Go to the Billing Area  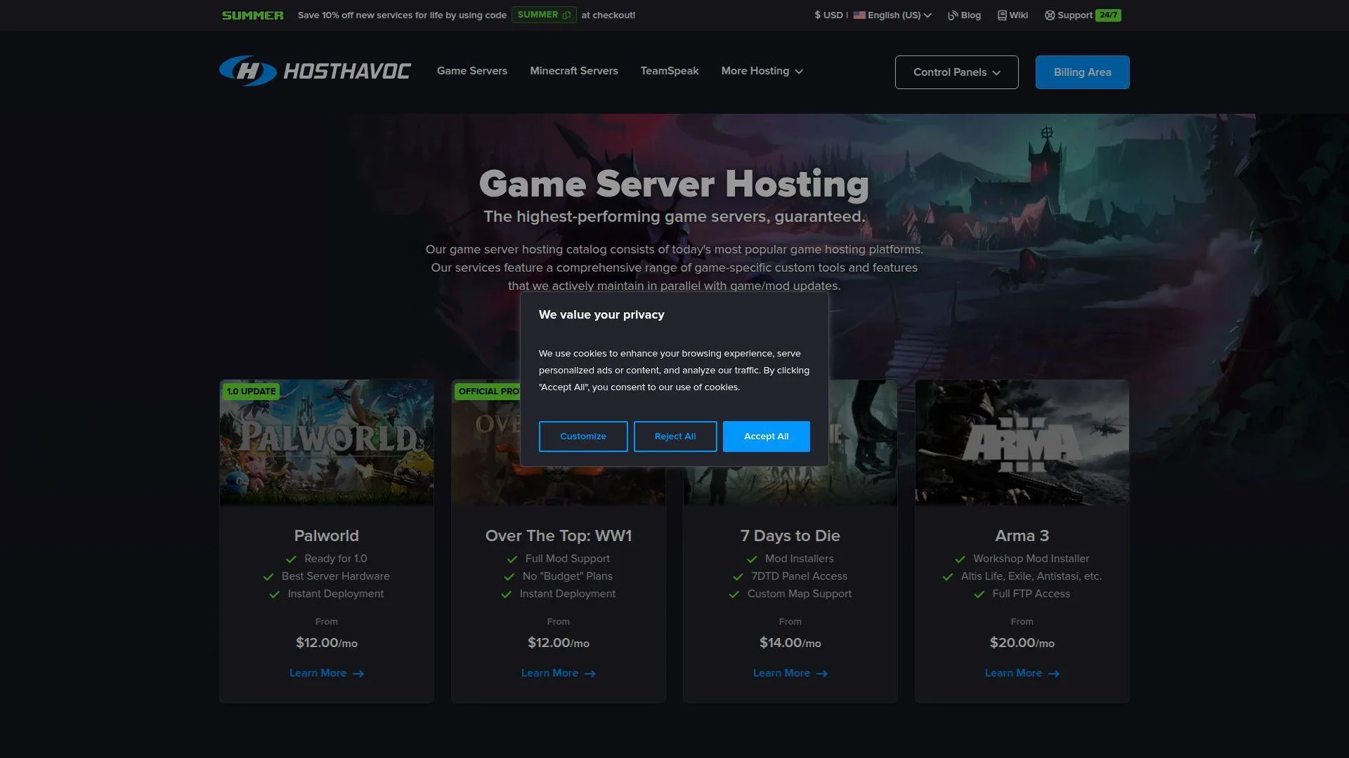click(x=1082, y=72)
